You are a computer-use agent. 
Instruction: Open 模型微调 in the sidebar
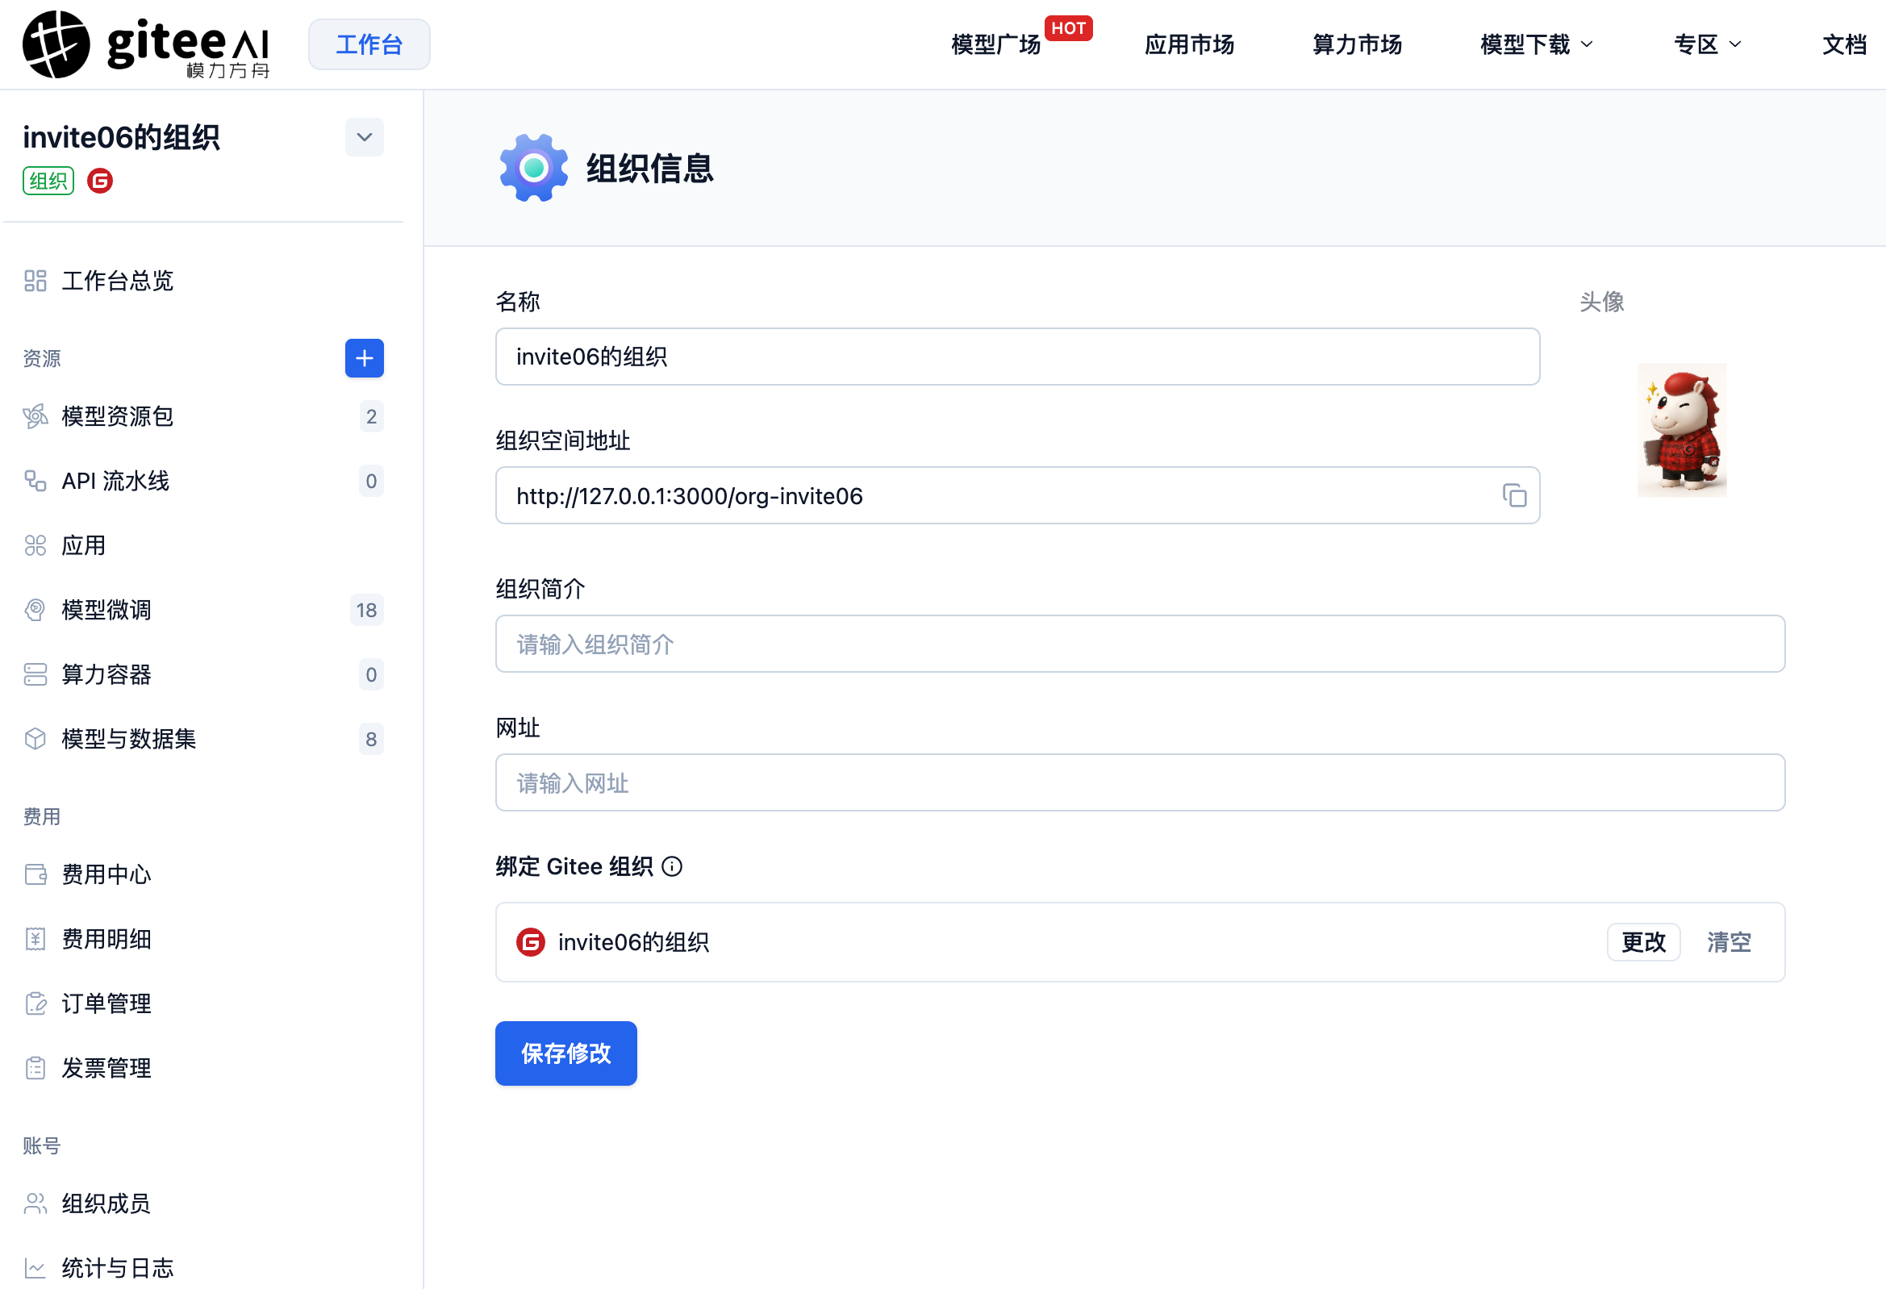pyautogui.click(x=106, y=611)
